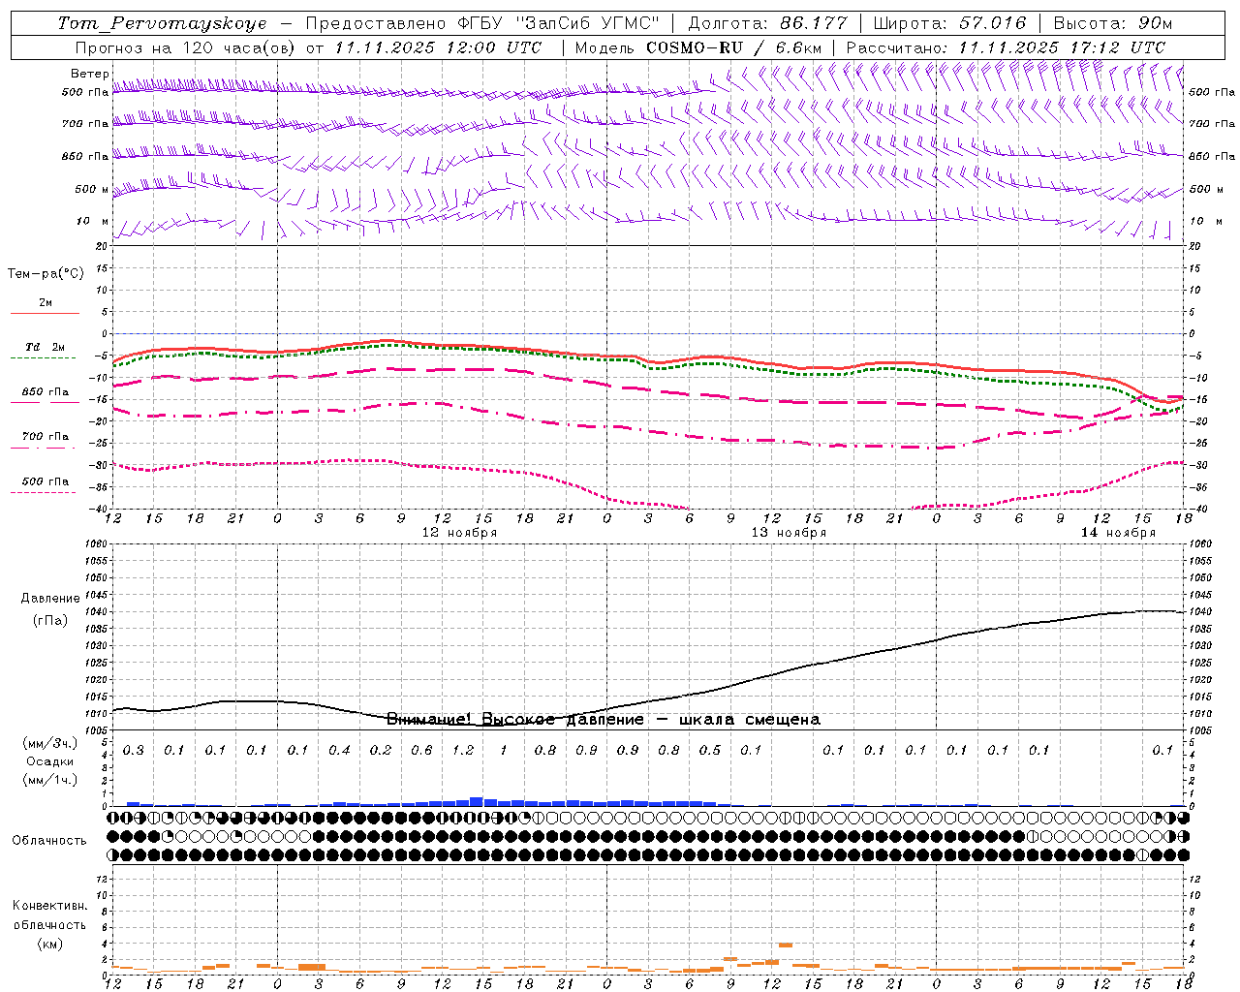Click the 'Конвективн.' convective cloud label
The width and height of the screenshot is (1240, 992).
click(49, 906)
